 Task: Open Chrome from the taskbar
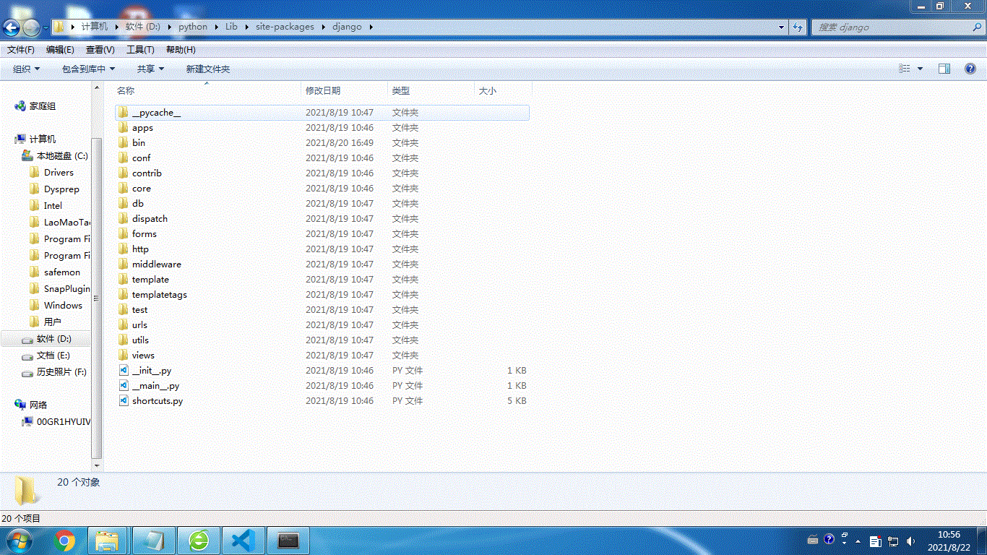64,540
